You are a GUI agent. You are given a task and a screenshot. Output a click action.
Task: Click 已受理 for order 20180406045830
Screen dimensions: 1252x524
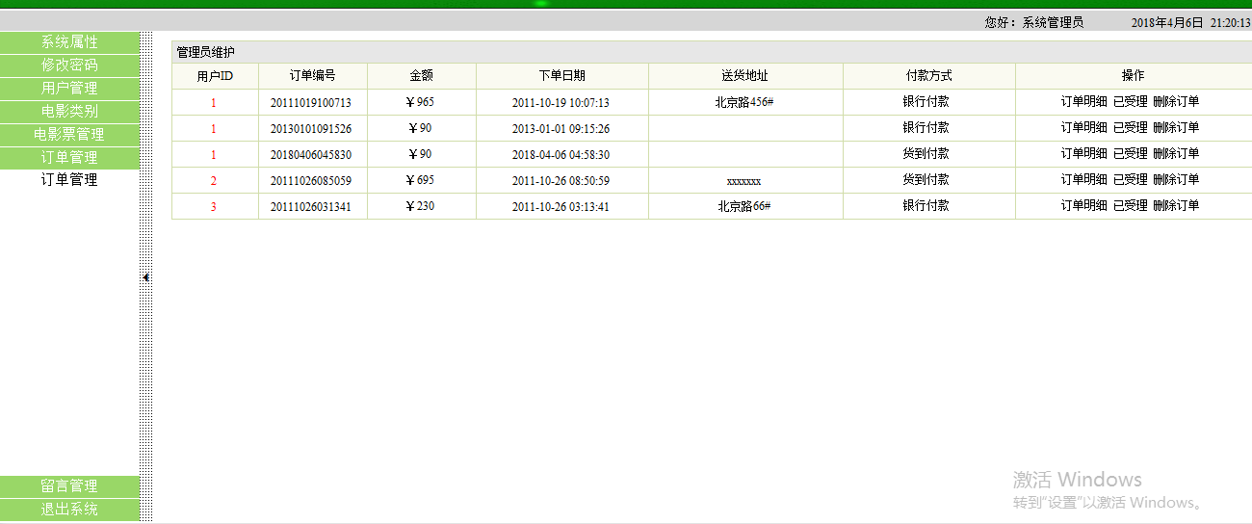click(1131, 153)
